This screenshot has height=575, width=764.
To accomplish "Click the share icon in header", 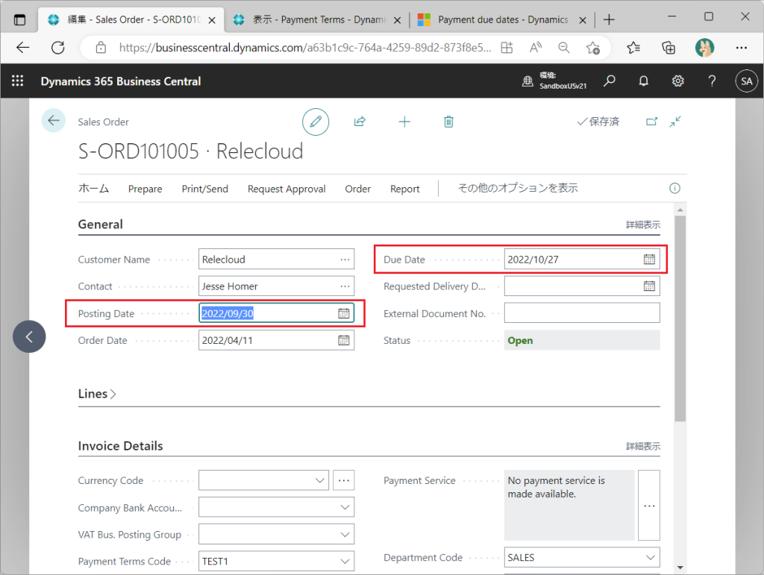I will [x=360, y=122].
